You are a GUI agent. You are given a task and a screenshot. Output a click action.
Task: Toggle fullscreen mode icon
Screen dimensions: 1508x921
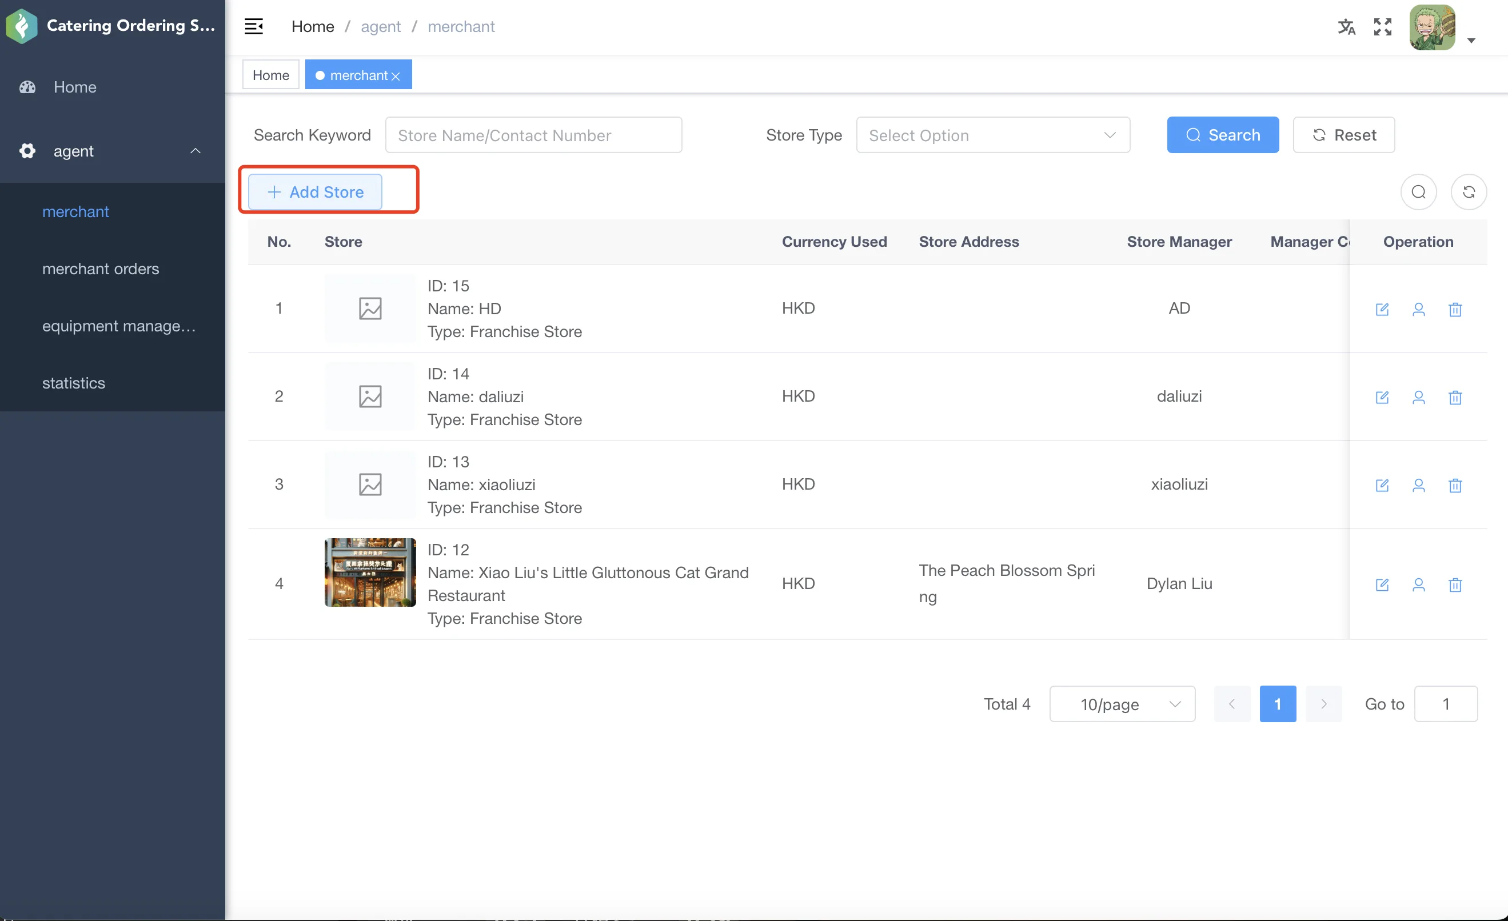pyautogui.click(x=1383, y=27)
